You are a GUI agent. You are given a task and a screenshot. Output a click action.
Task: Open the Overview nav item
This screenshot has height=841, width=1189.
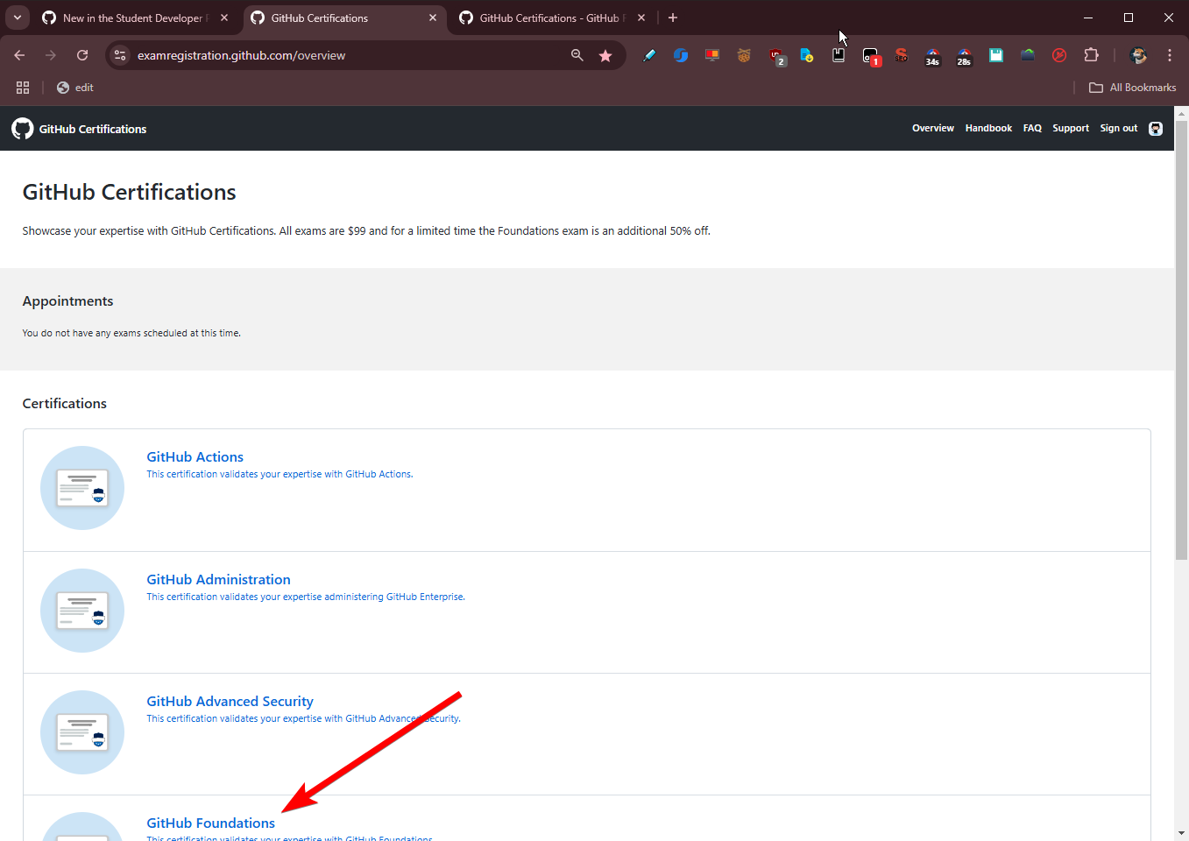[x=932, y=129]
